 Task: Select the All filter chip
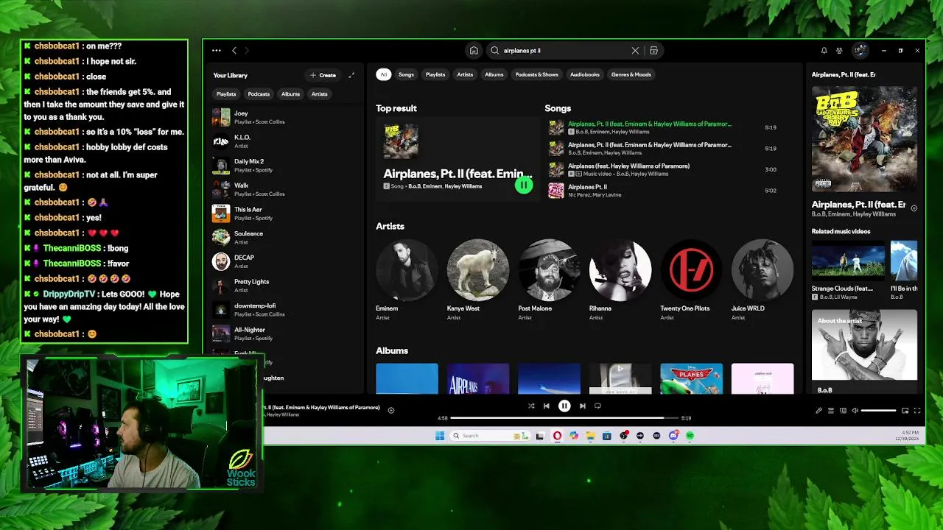pyautogui.click(x=383, y=74)
